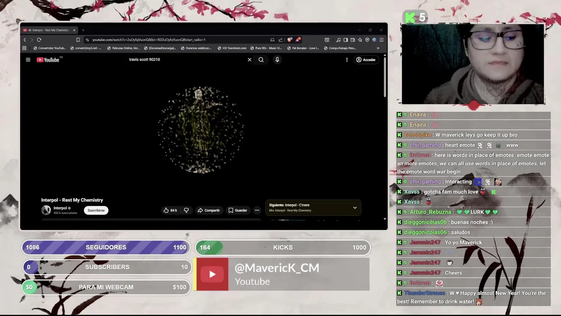561x316 pixels.
Task: Open the Leo AI sparkle icon
Action: (360, 40)
